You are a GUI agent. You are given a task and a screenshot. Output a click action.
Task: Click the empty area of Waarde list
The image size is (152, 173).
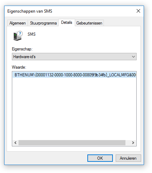74,109
